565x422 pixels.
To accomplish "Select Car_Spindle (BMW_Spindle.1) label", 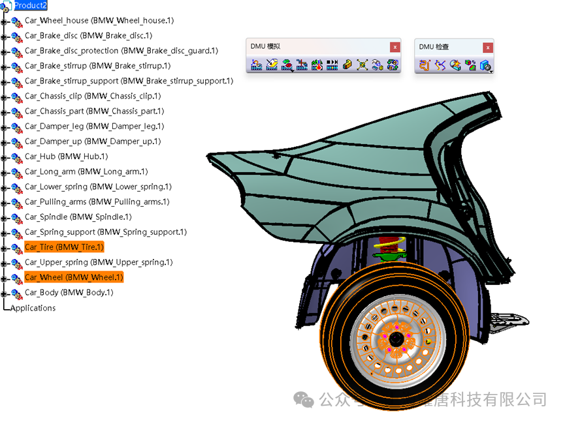I will click(78, 217).
